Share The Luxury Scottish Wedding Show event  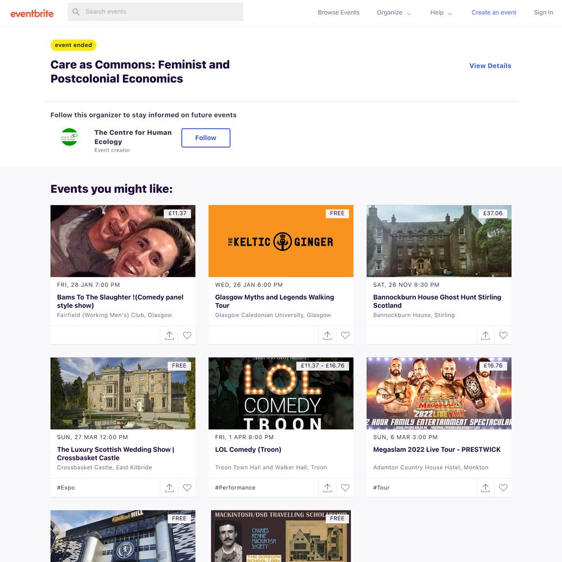169,487
